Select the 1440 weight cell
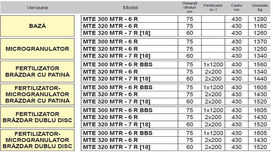 260,79
